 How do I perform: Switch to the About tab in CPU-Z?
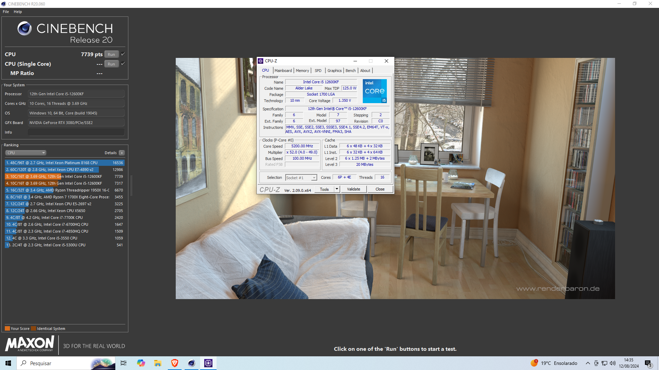point(365,71)
